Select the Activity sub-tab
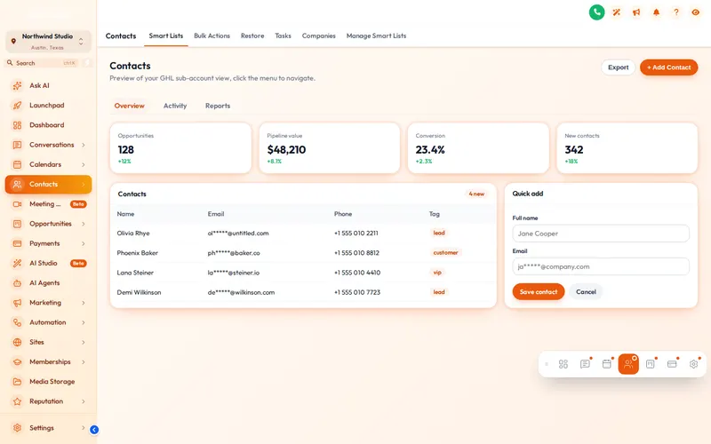 click(x=175, y=106)
